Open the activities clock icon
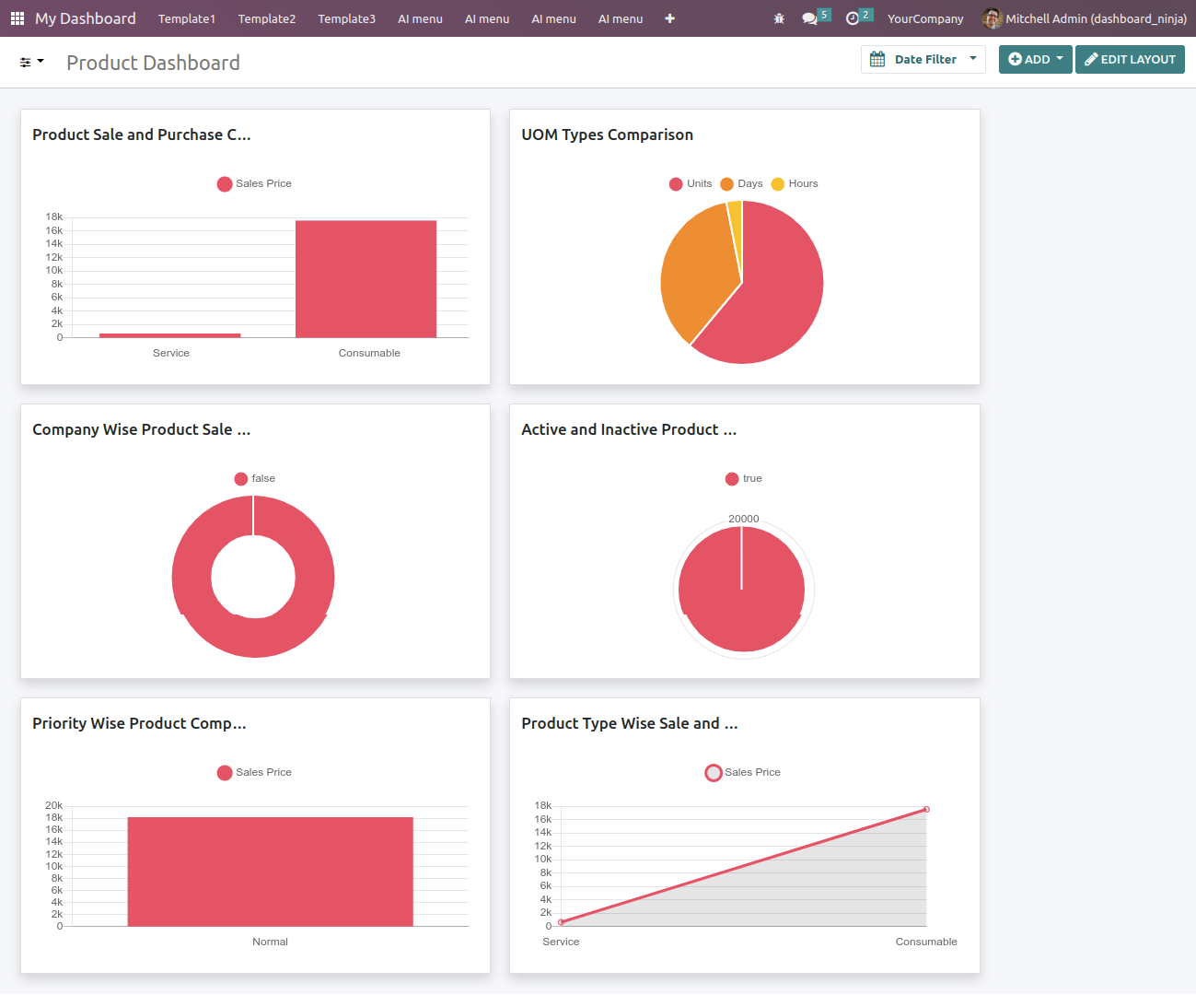The image size is (1196, 995). 853,18
